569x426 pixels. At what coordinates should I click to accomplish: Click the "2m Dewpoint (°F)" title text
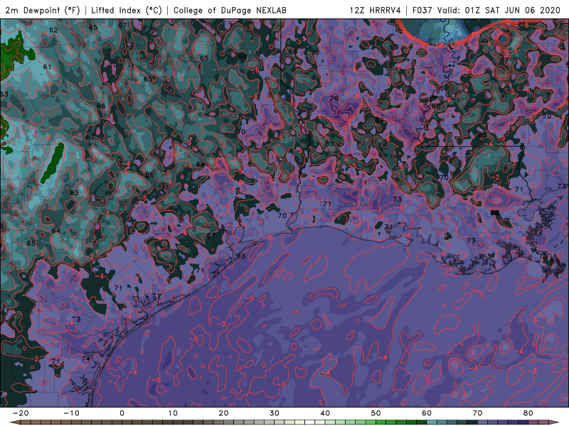pyautogui.click(x=43, y=10)
